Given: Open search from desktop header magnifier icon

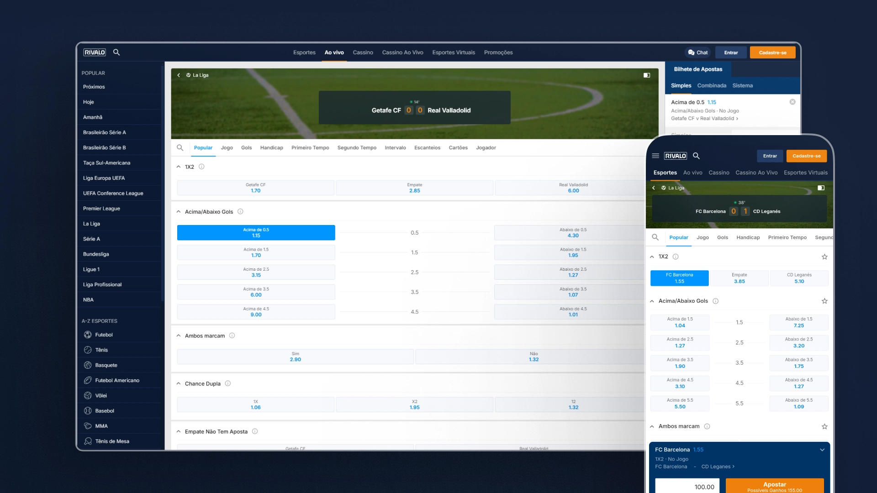Looking at the screenshot, I should [x=116, y=52].
